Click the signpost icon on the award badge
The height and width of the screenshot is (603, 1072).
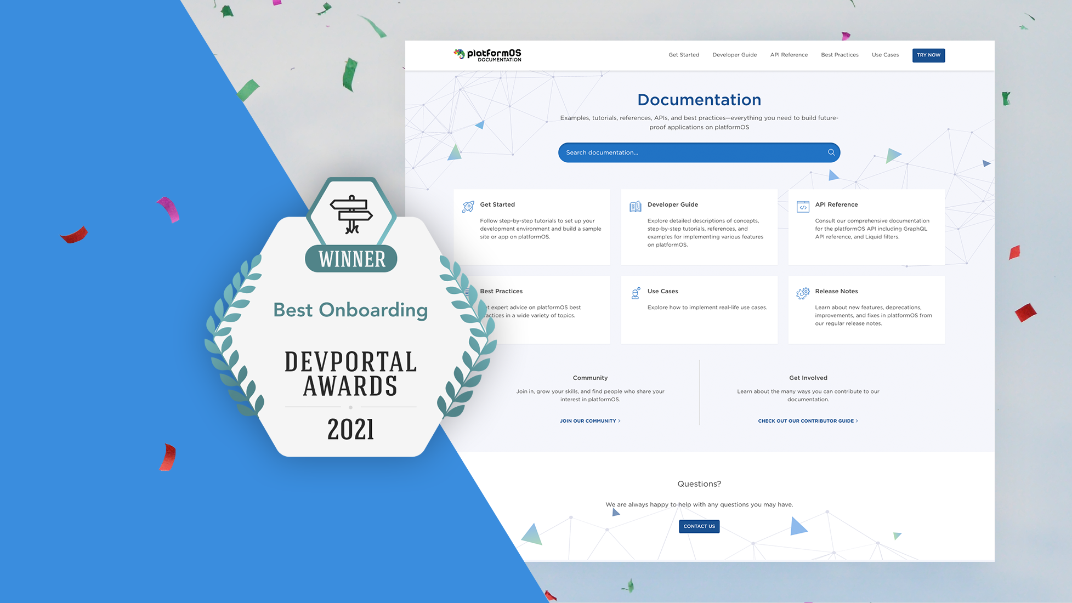tap(351, 214)
